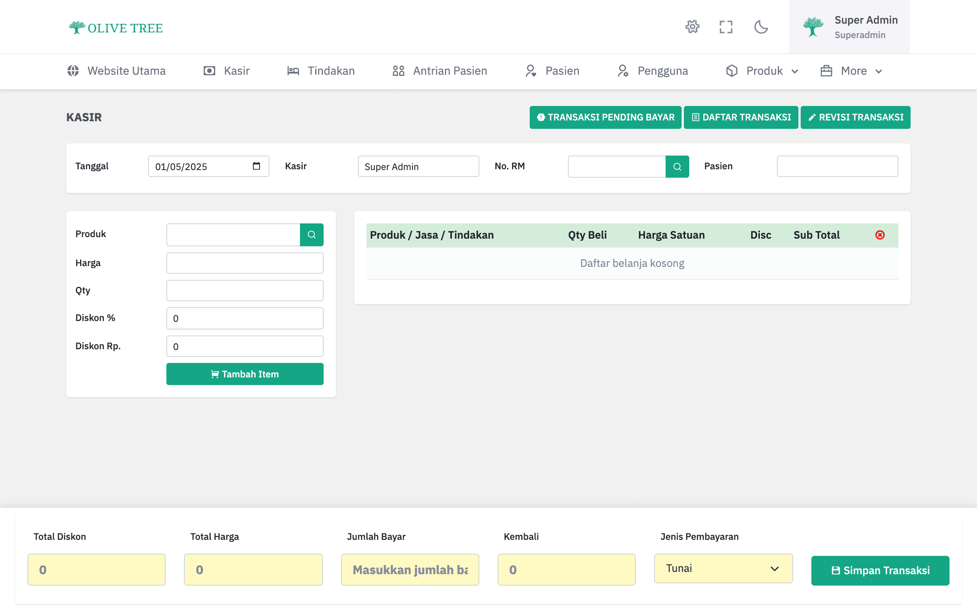Search product with the Produk magnifier button
This screenshot has height=610, width=977.
[x=312, y=235]
